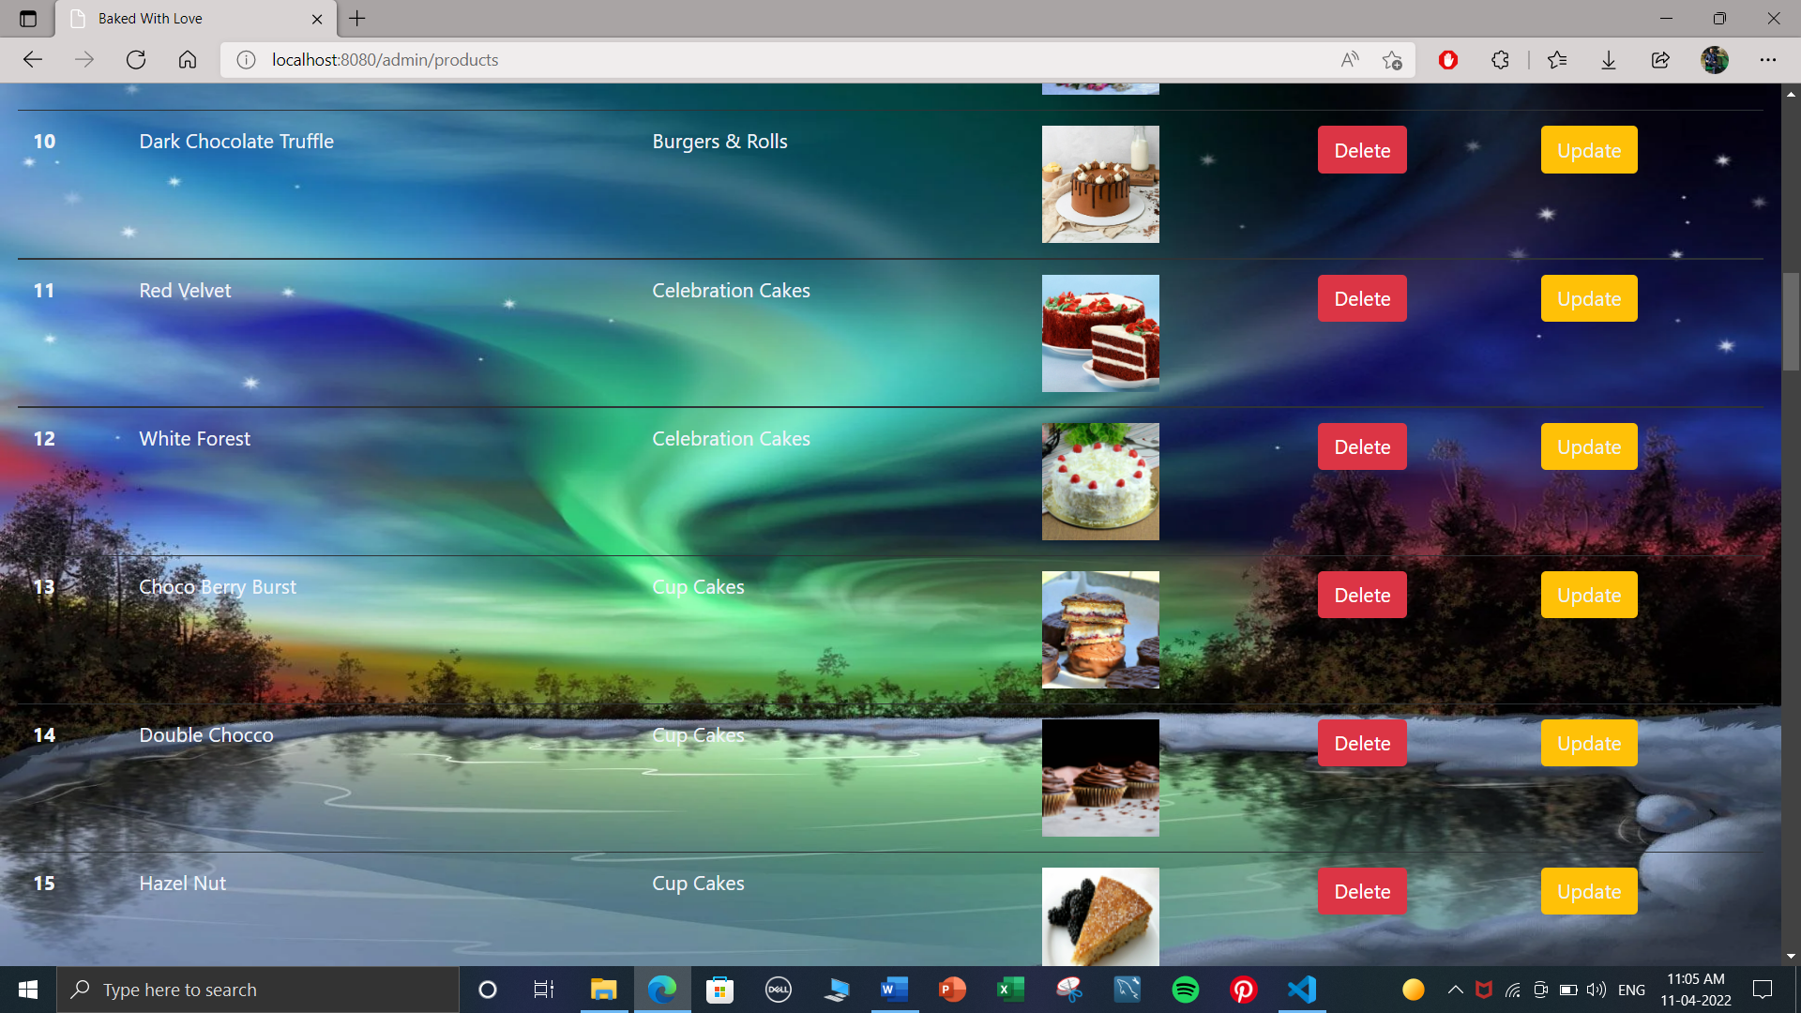The width and height of the screenshot is (1801, 1013).
Task: Open Settings and more ellipsis menu
Action: [1768, 60]
